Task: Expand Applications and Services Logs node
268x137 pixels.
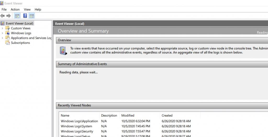Action: pyautogui.click(x=2, y=38)
